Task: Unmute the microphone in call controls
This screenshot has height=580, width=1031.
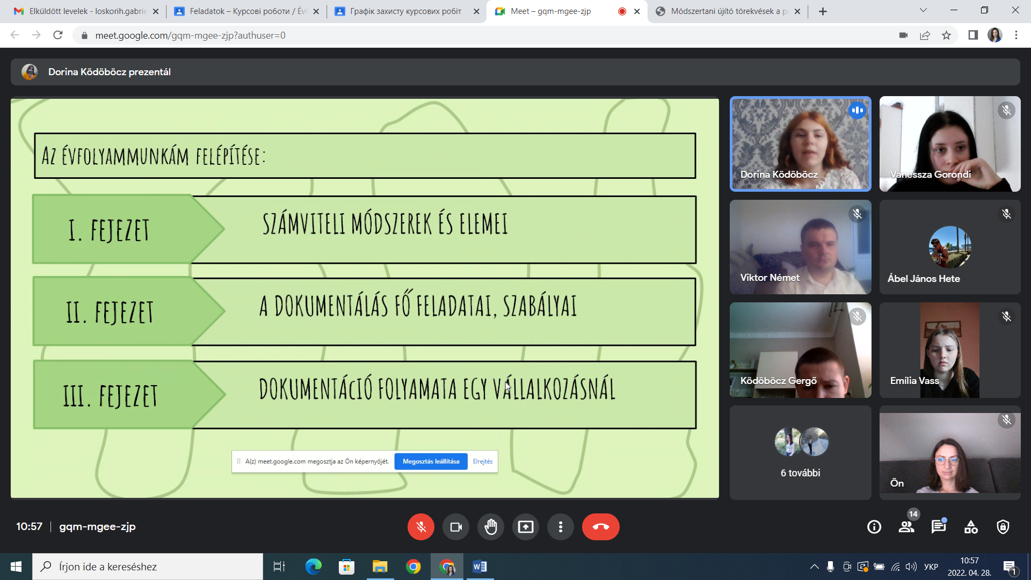Action: (420, 527)
